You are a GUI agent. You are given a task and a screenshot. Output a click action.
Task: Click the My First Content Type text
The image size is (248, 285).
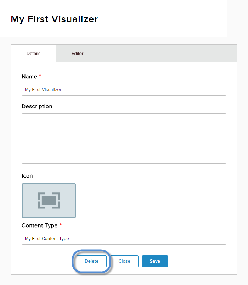[47, 239]
